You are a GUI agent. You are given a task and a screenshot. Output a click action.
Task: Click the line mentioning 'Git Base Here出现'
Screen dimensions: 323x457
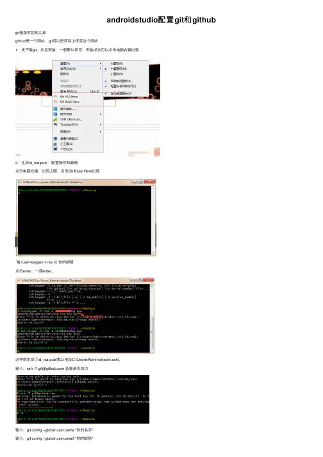tap(58, 171)
